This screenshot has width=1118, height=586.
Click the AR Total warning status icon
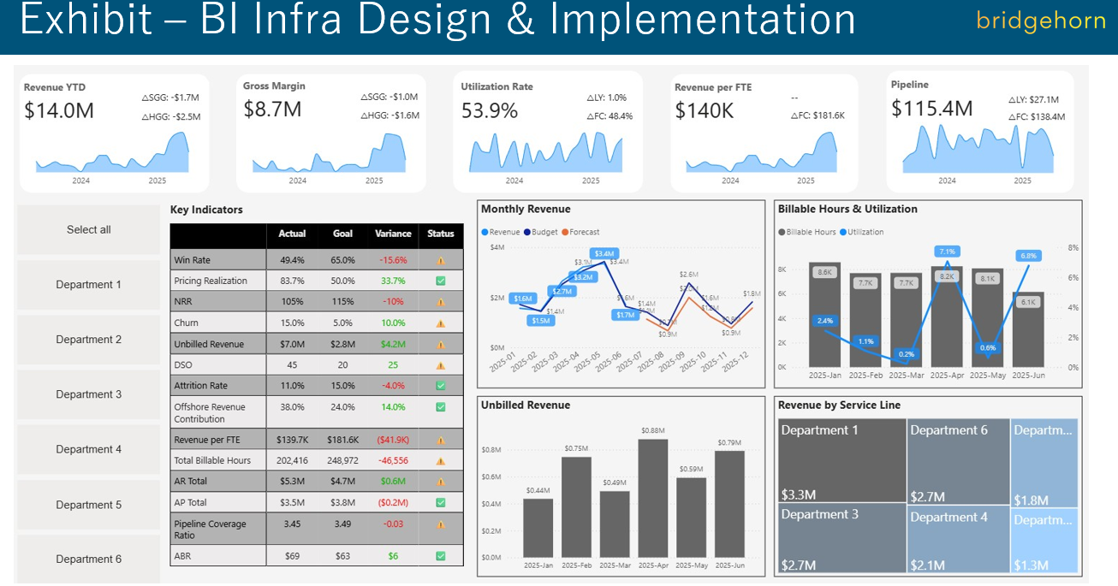(441, 482)
